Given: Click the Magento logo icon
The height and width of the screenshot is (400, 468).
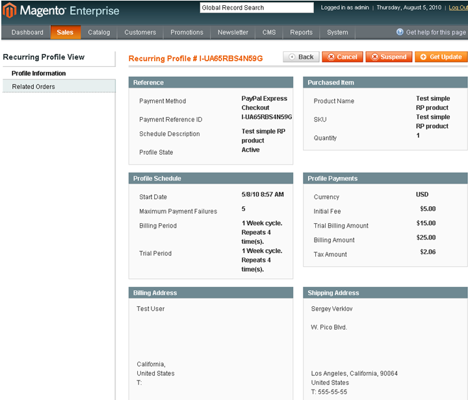Looking at the screenshot, I should click(x=9, y=10).
